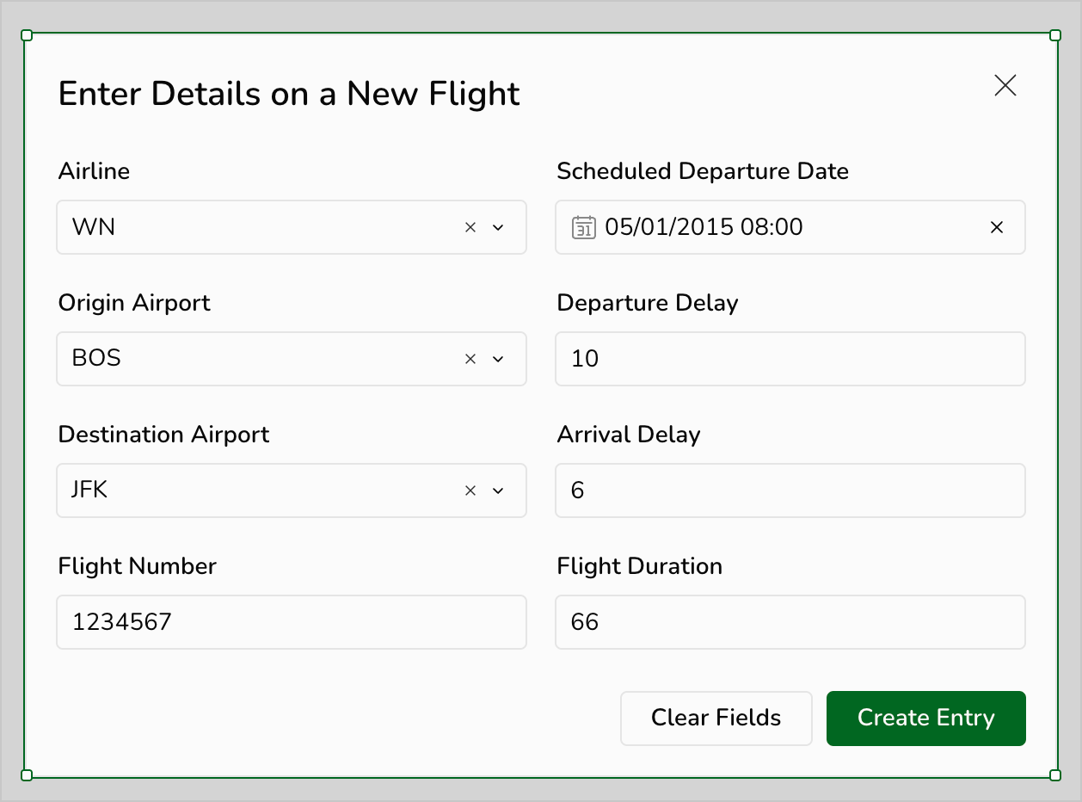Open the Destination Airport dropdown chevron
The height and width of the screenshot is (802, 1082).
[497, 490]
